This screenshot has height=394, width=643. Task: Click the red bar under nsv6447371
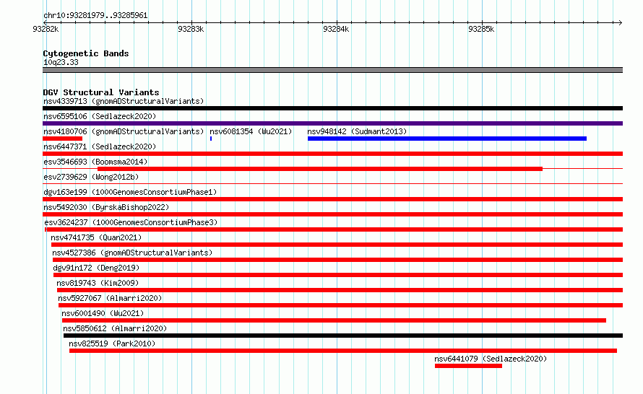[x=332, y=154]
